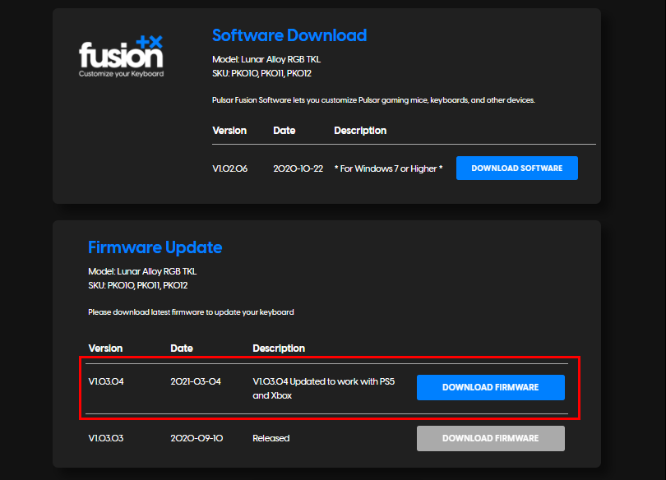
Task: Click the "Released" description text
Action: click(x=271, y=438)
